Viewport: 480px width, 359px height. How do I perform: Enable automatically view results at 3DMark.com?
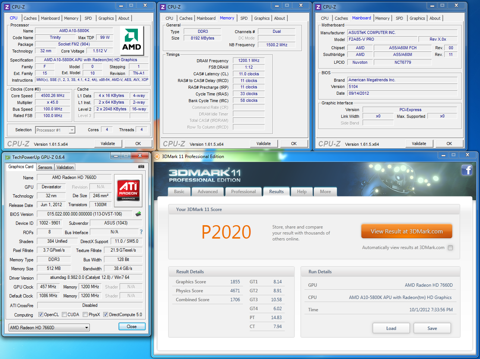[x=451, y=248]
